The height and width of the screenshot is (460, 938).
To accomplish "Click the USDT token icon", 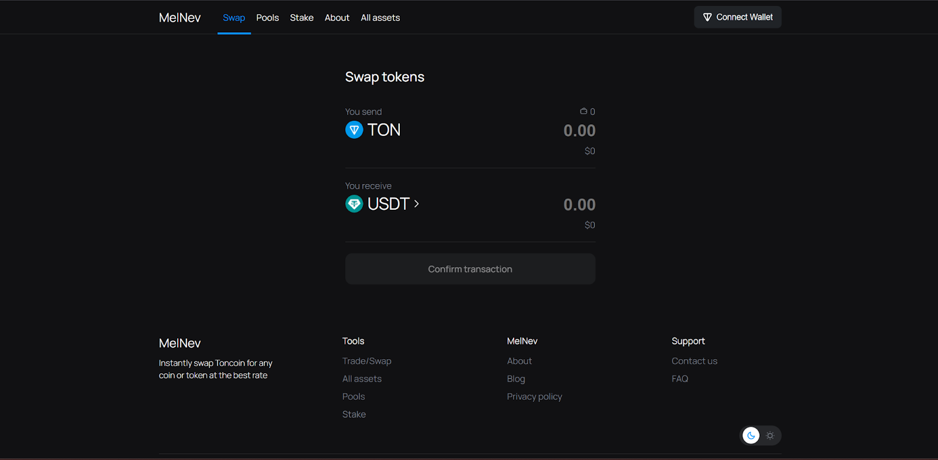I will point(354,204).
